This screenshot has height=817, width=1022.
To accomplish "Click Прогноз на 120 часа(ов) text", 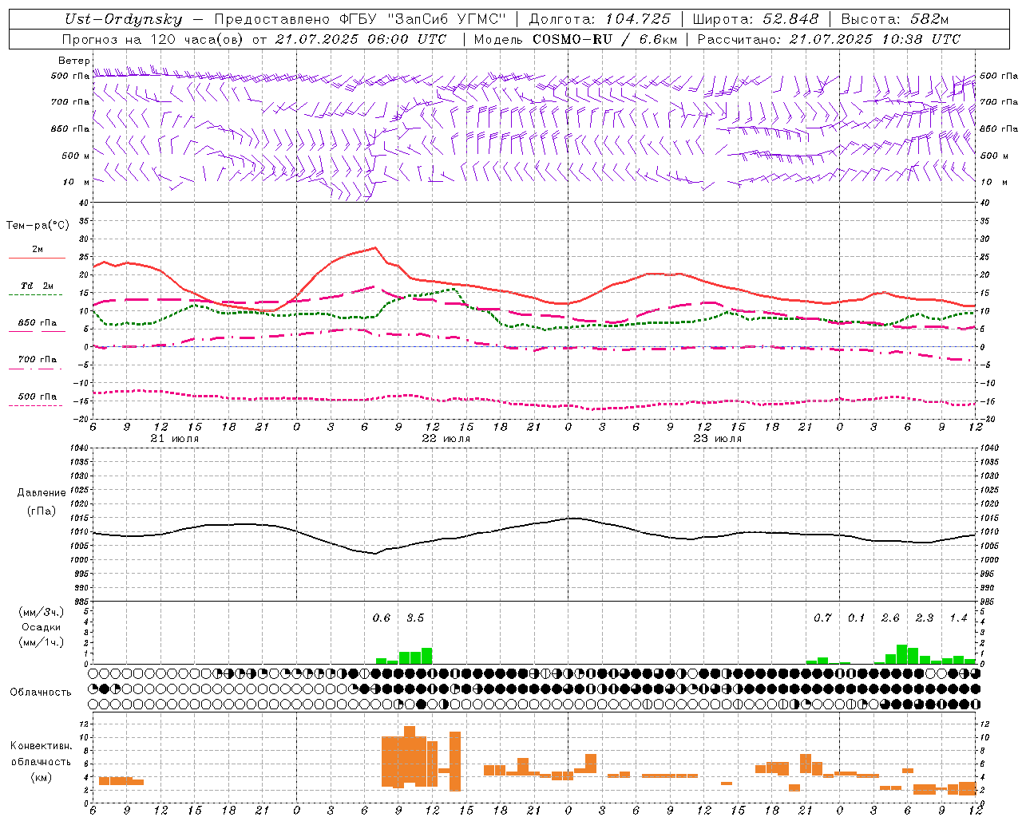I will tap(153, 39).
